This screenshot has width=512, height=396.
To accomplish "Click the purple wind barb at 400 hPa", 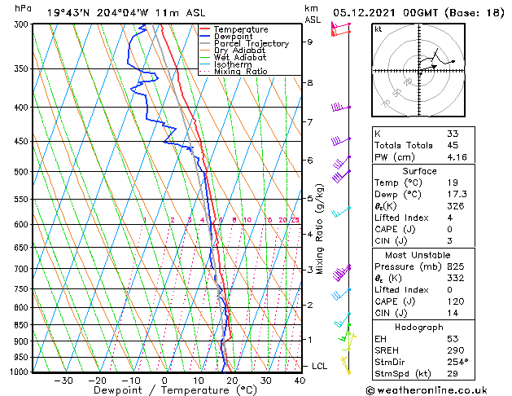I will pyautogui.click(x=340, y=107).
